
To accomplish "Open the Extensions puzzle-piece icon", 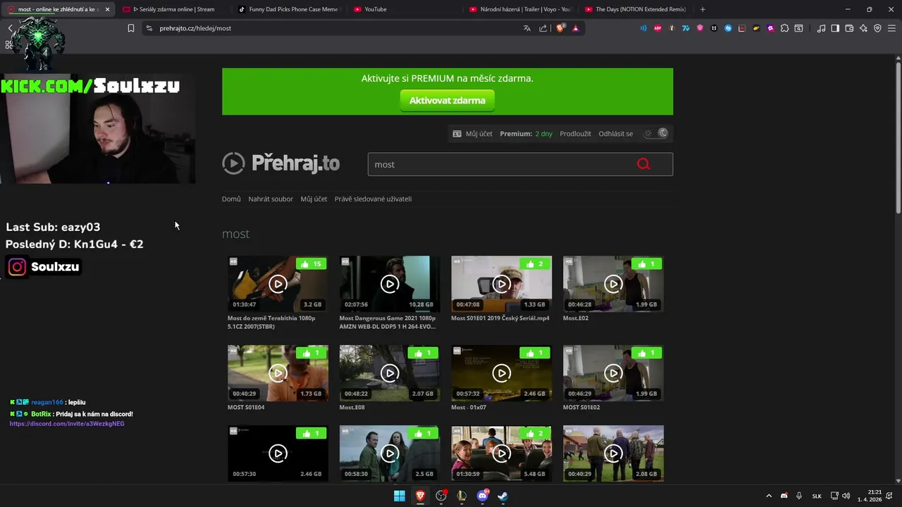I will [x=784, y=28].
